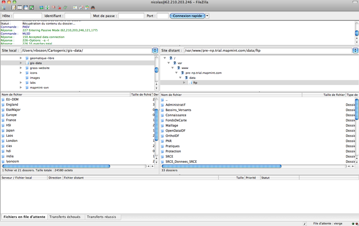Viewport: 359px width, 226px height.
Task: Toggle transfer queue display icon
Action: 31,8
